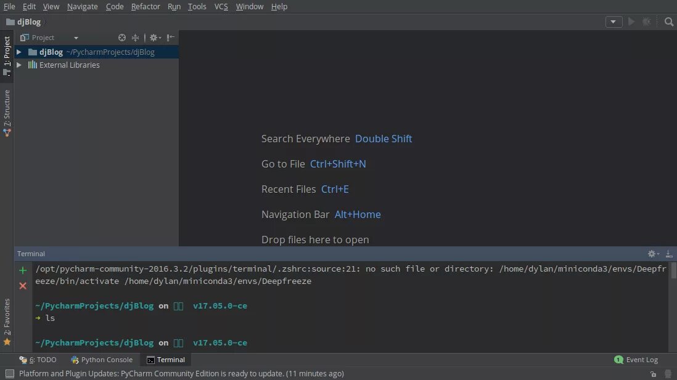Open Project panel settings gear
The height and width of the screenshot is (380, 677).
[x=155, y=38]
